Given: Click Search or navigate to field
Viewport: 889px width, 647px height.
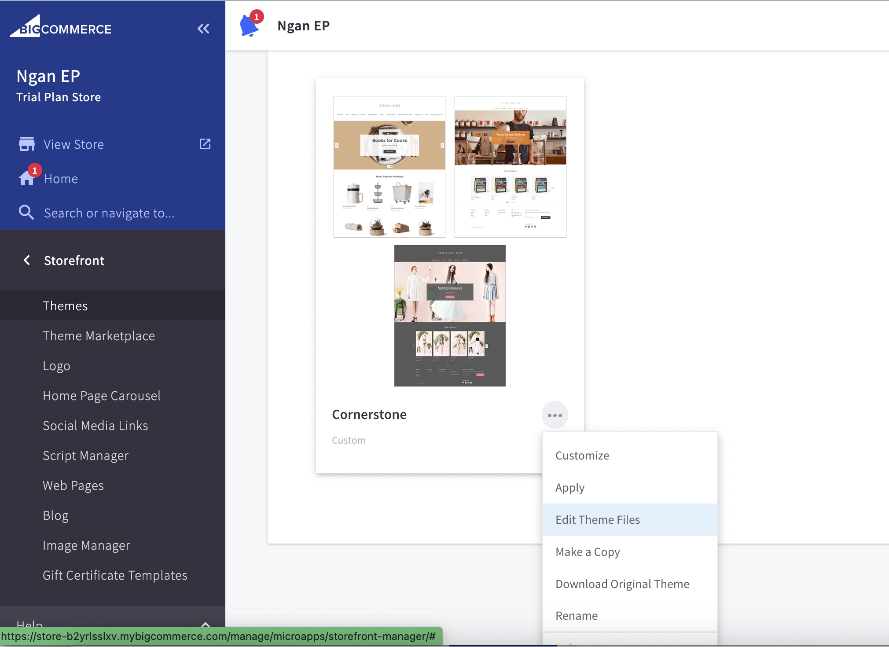Looking at the screenshot, I should (x=109, y=213).
